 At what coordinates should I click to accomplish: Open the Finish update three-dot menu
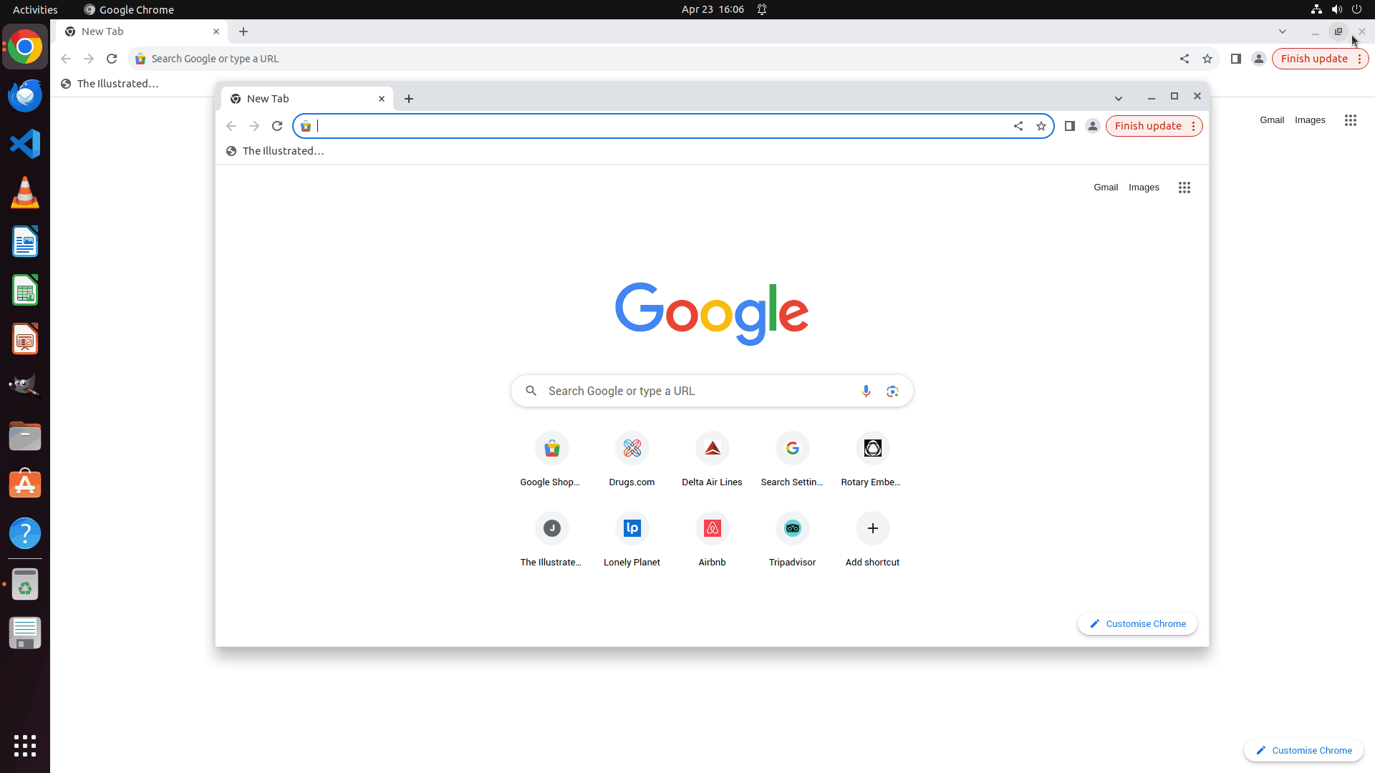1193,126
